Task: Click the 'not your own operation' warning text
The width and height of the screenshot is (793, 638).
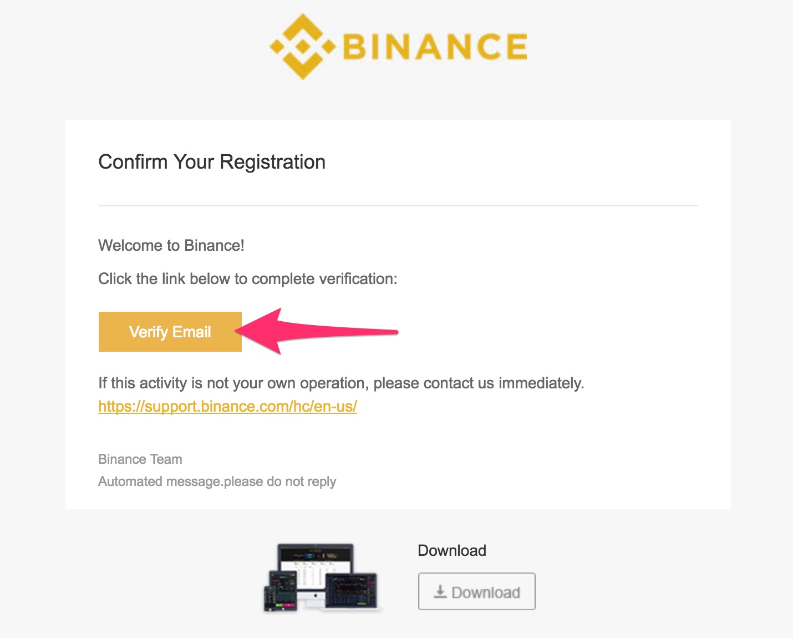Action: click(x=341, y=383)
